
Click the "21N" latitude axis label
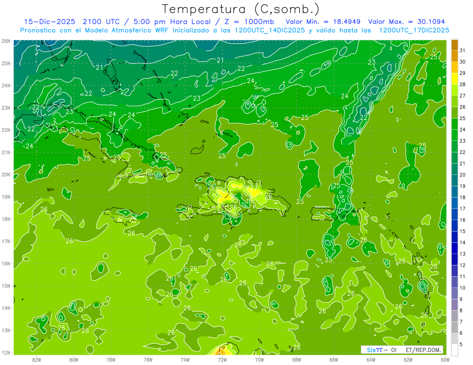(x=6, y=152)
